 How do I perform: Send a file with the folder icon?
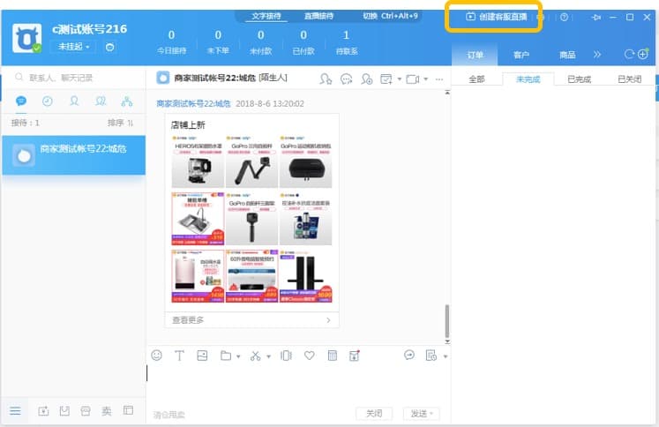226,356
